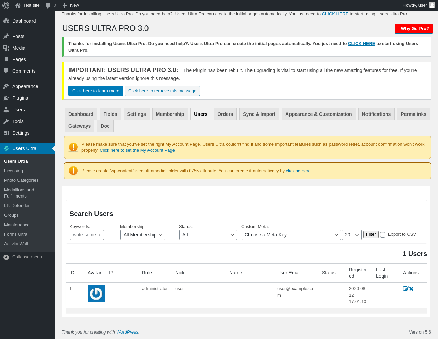438x339 pixels.
Task: Click the set the My Account Page link
Action: tap(137, 150)
